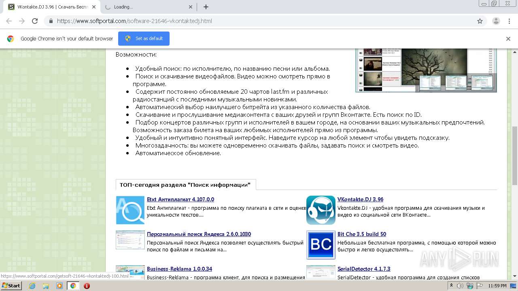Click Set as default button

144,38
